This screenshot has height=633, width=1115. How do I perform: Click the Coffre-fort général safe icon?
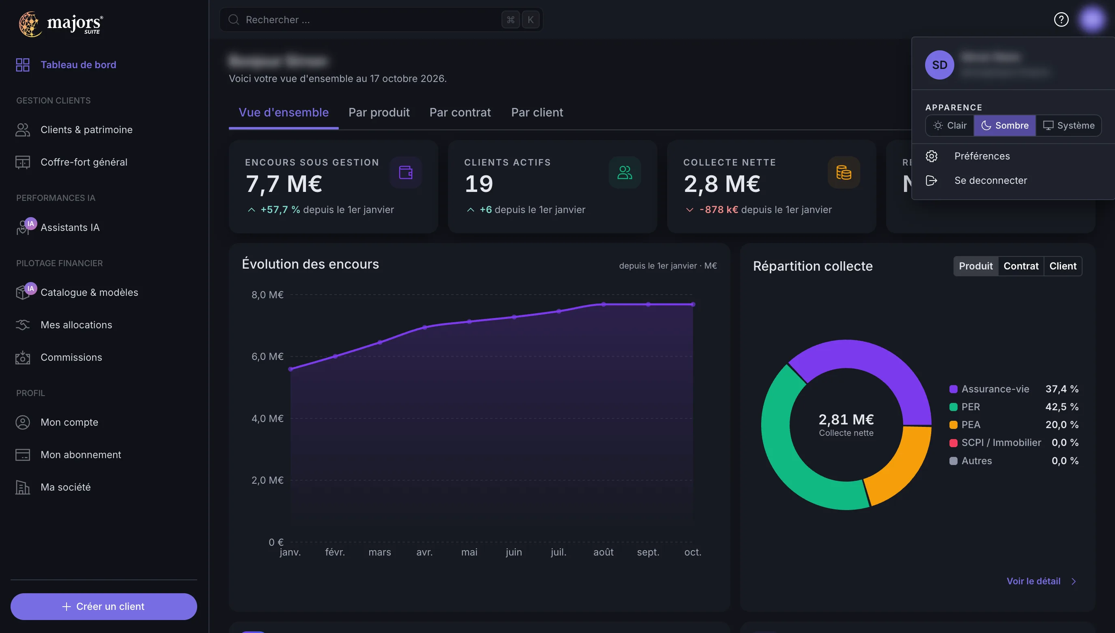(23, 162)
